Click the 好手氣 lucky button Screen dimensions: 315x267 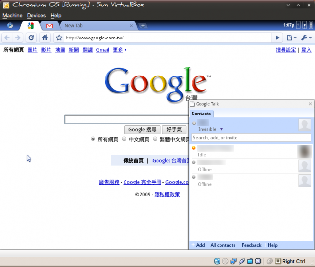click(174, 130)
